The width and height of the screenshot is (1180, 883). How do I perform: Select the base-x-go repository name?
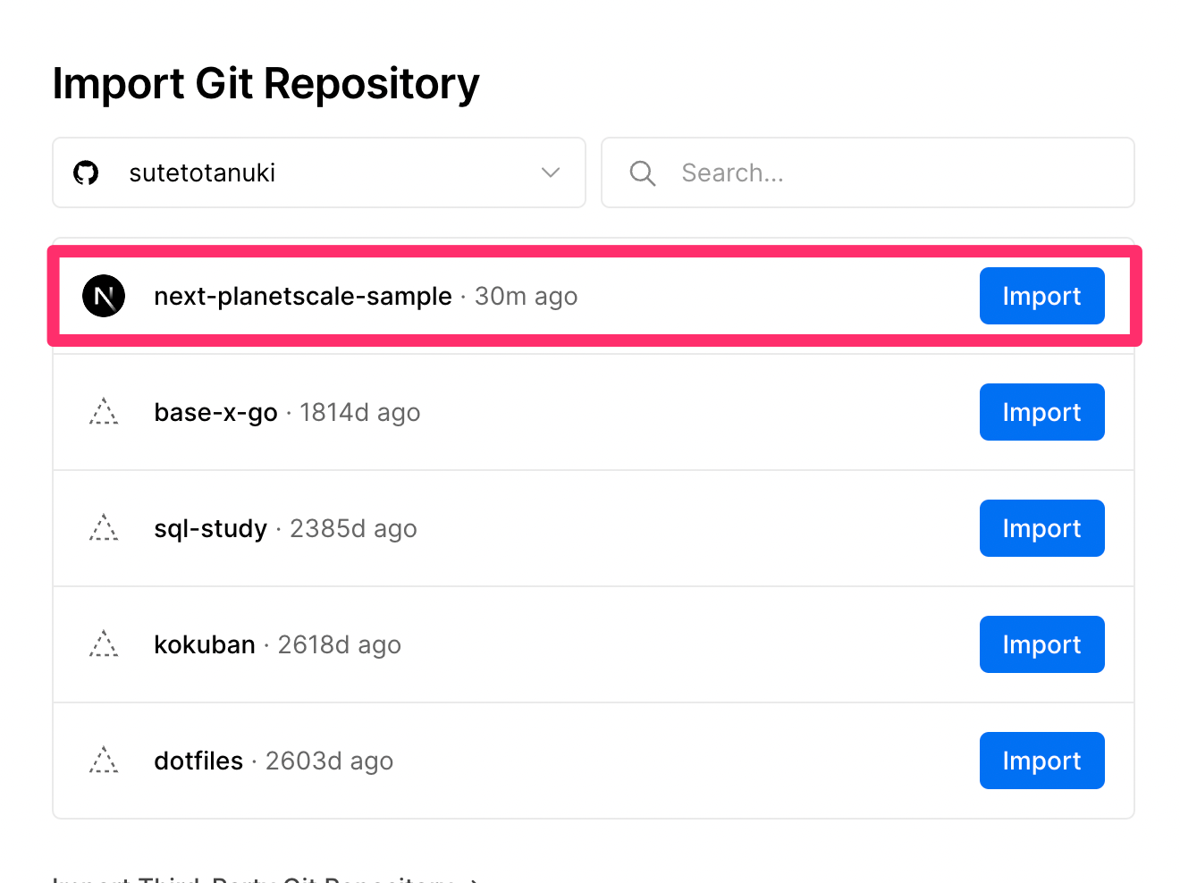click(215, 412)
